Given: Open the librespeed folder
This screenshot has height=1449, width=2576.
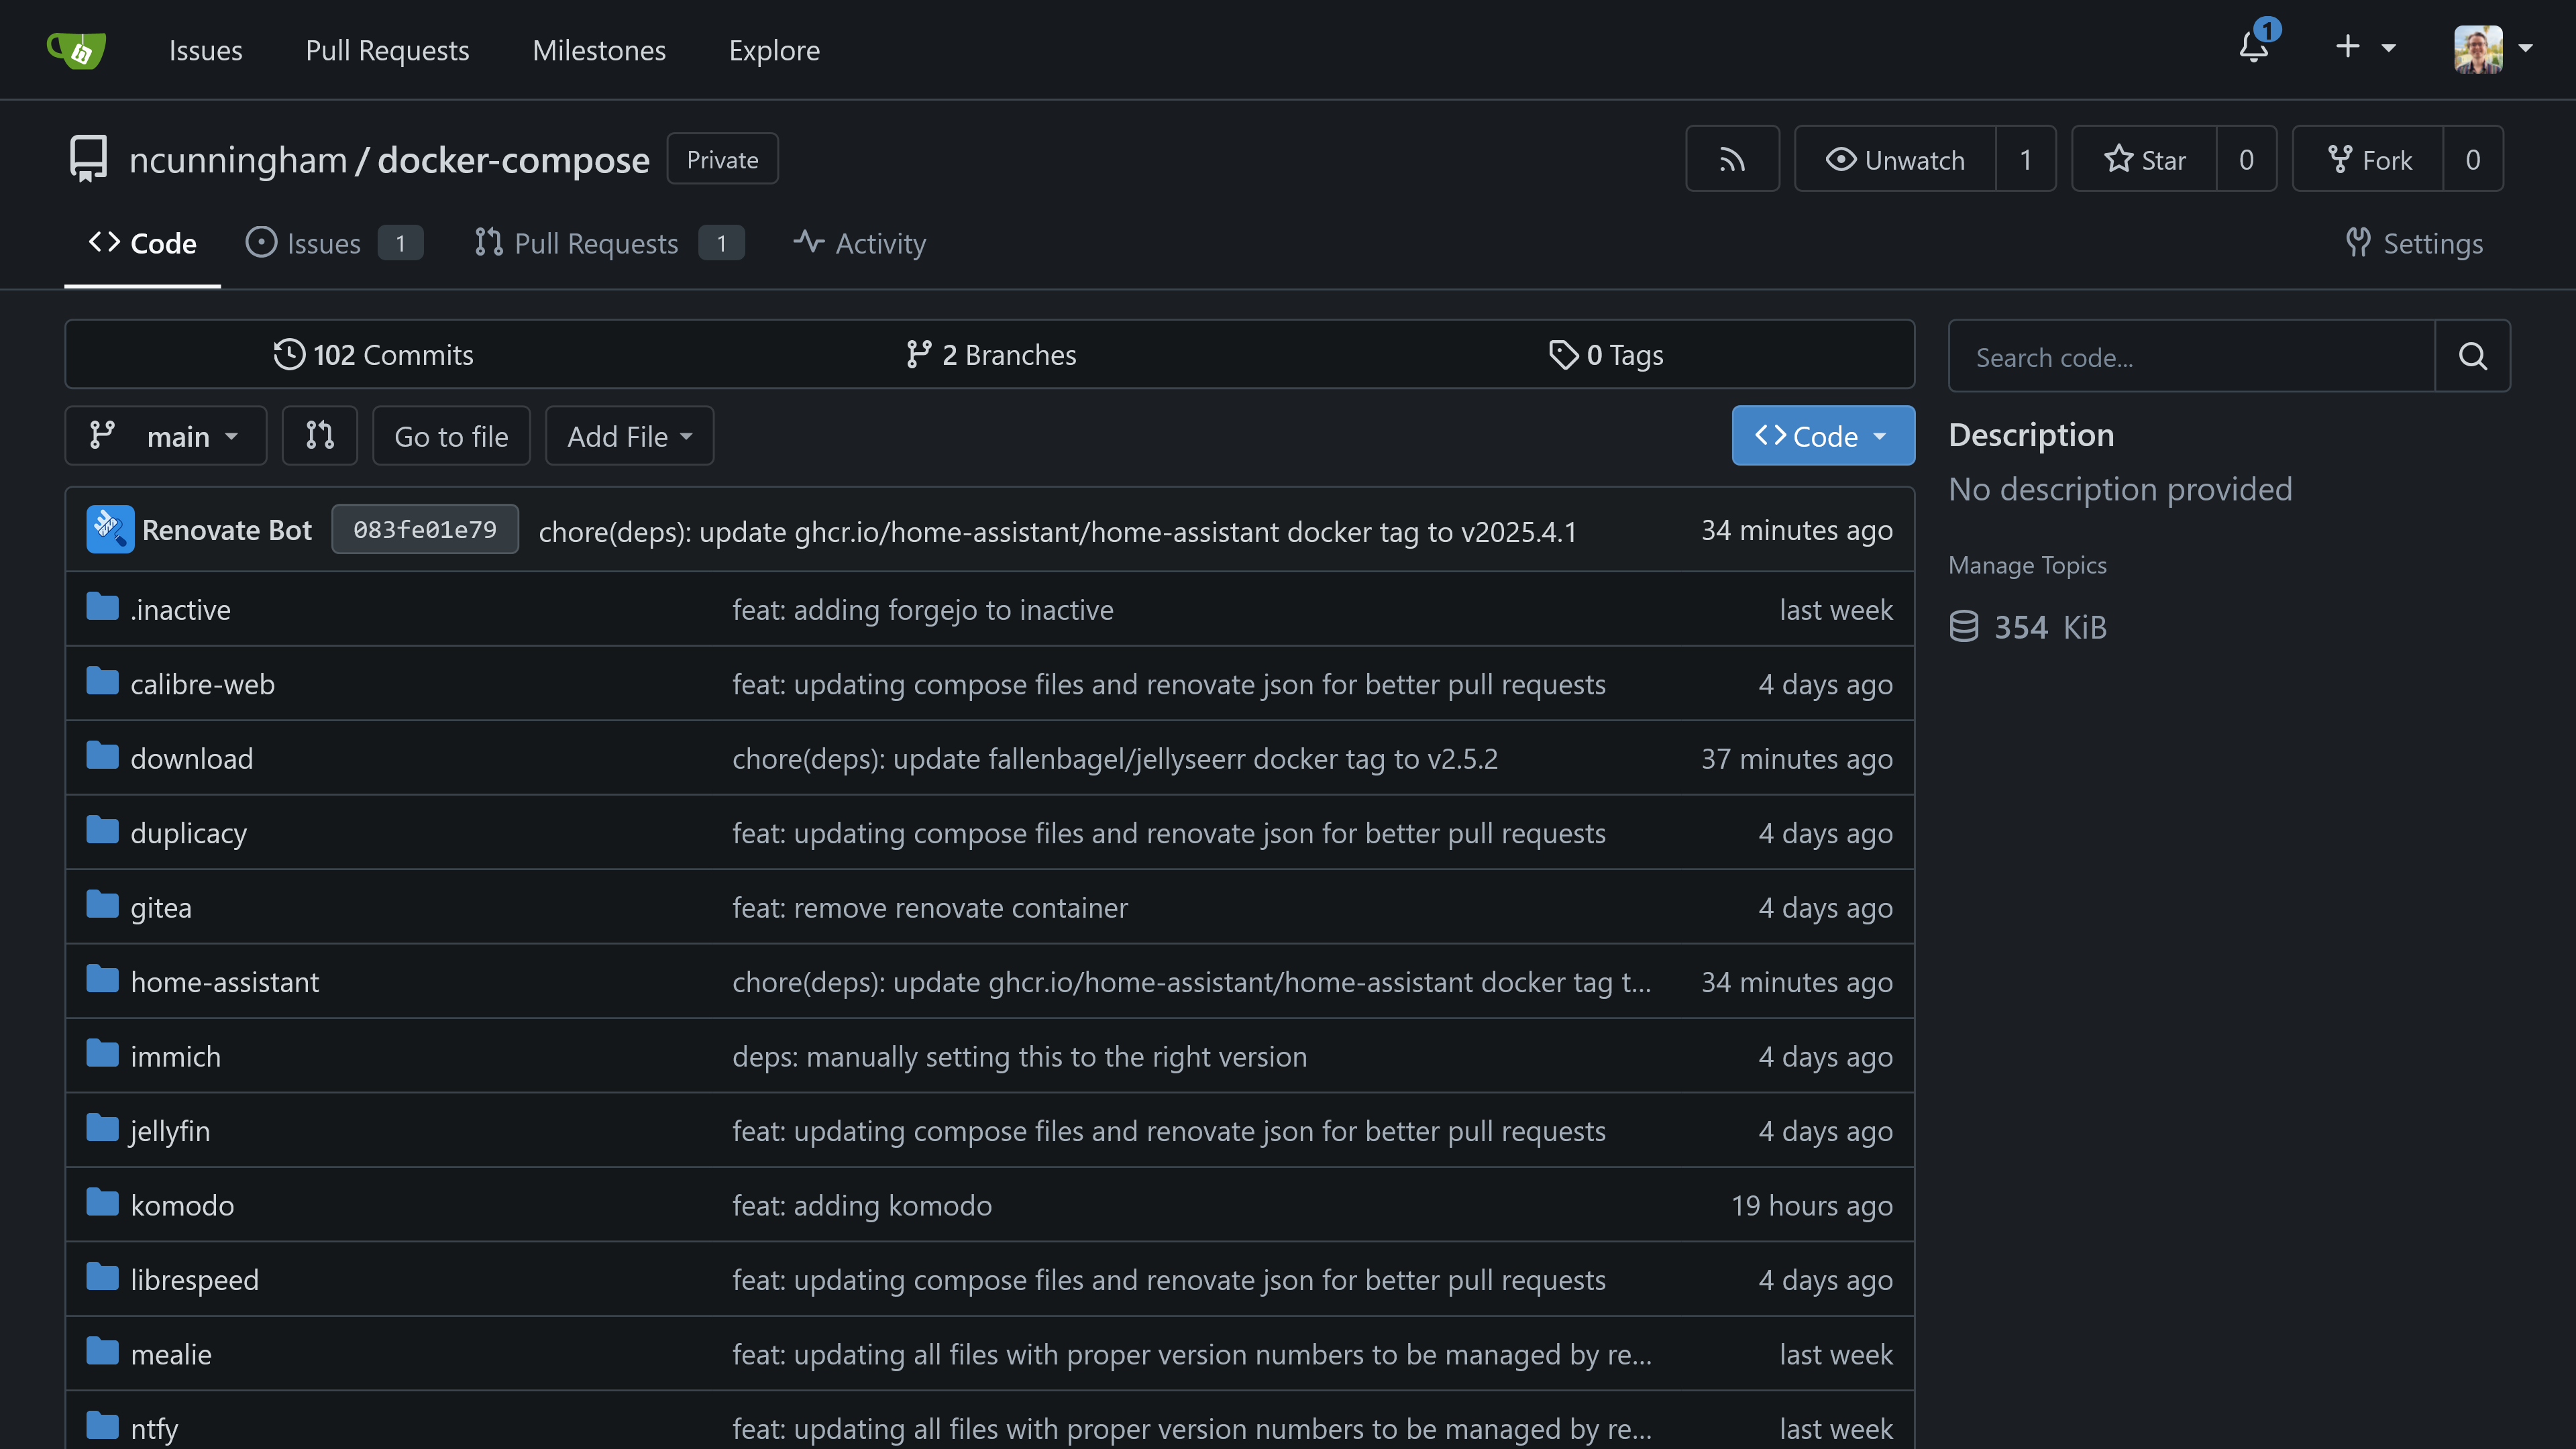Looking at the screenshot, I should click(x=194, y=1280).
